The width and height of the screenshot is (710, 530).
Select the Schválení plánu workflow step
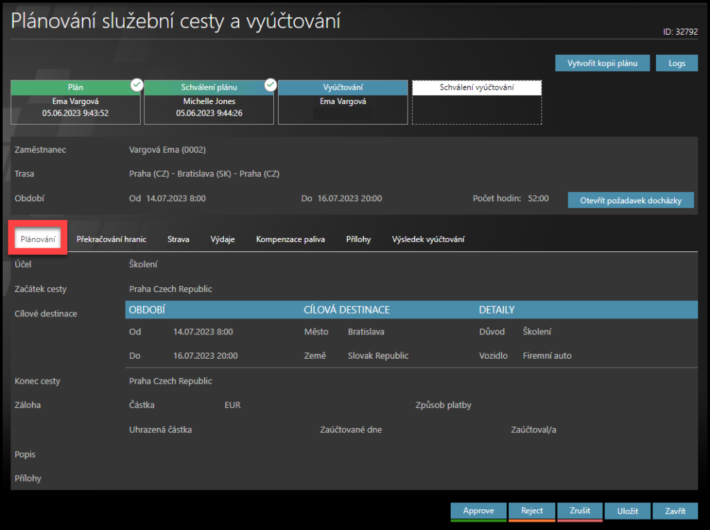[x=209, y=103]
